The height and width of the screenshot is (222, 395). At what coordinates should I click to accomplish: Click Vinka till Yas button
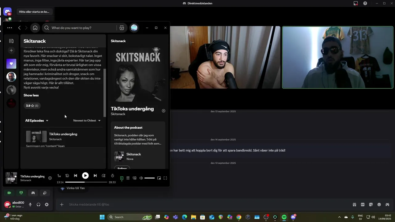point(73,188)
